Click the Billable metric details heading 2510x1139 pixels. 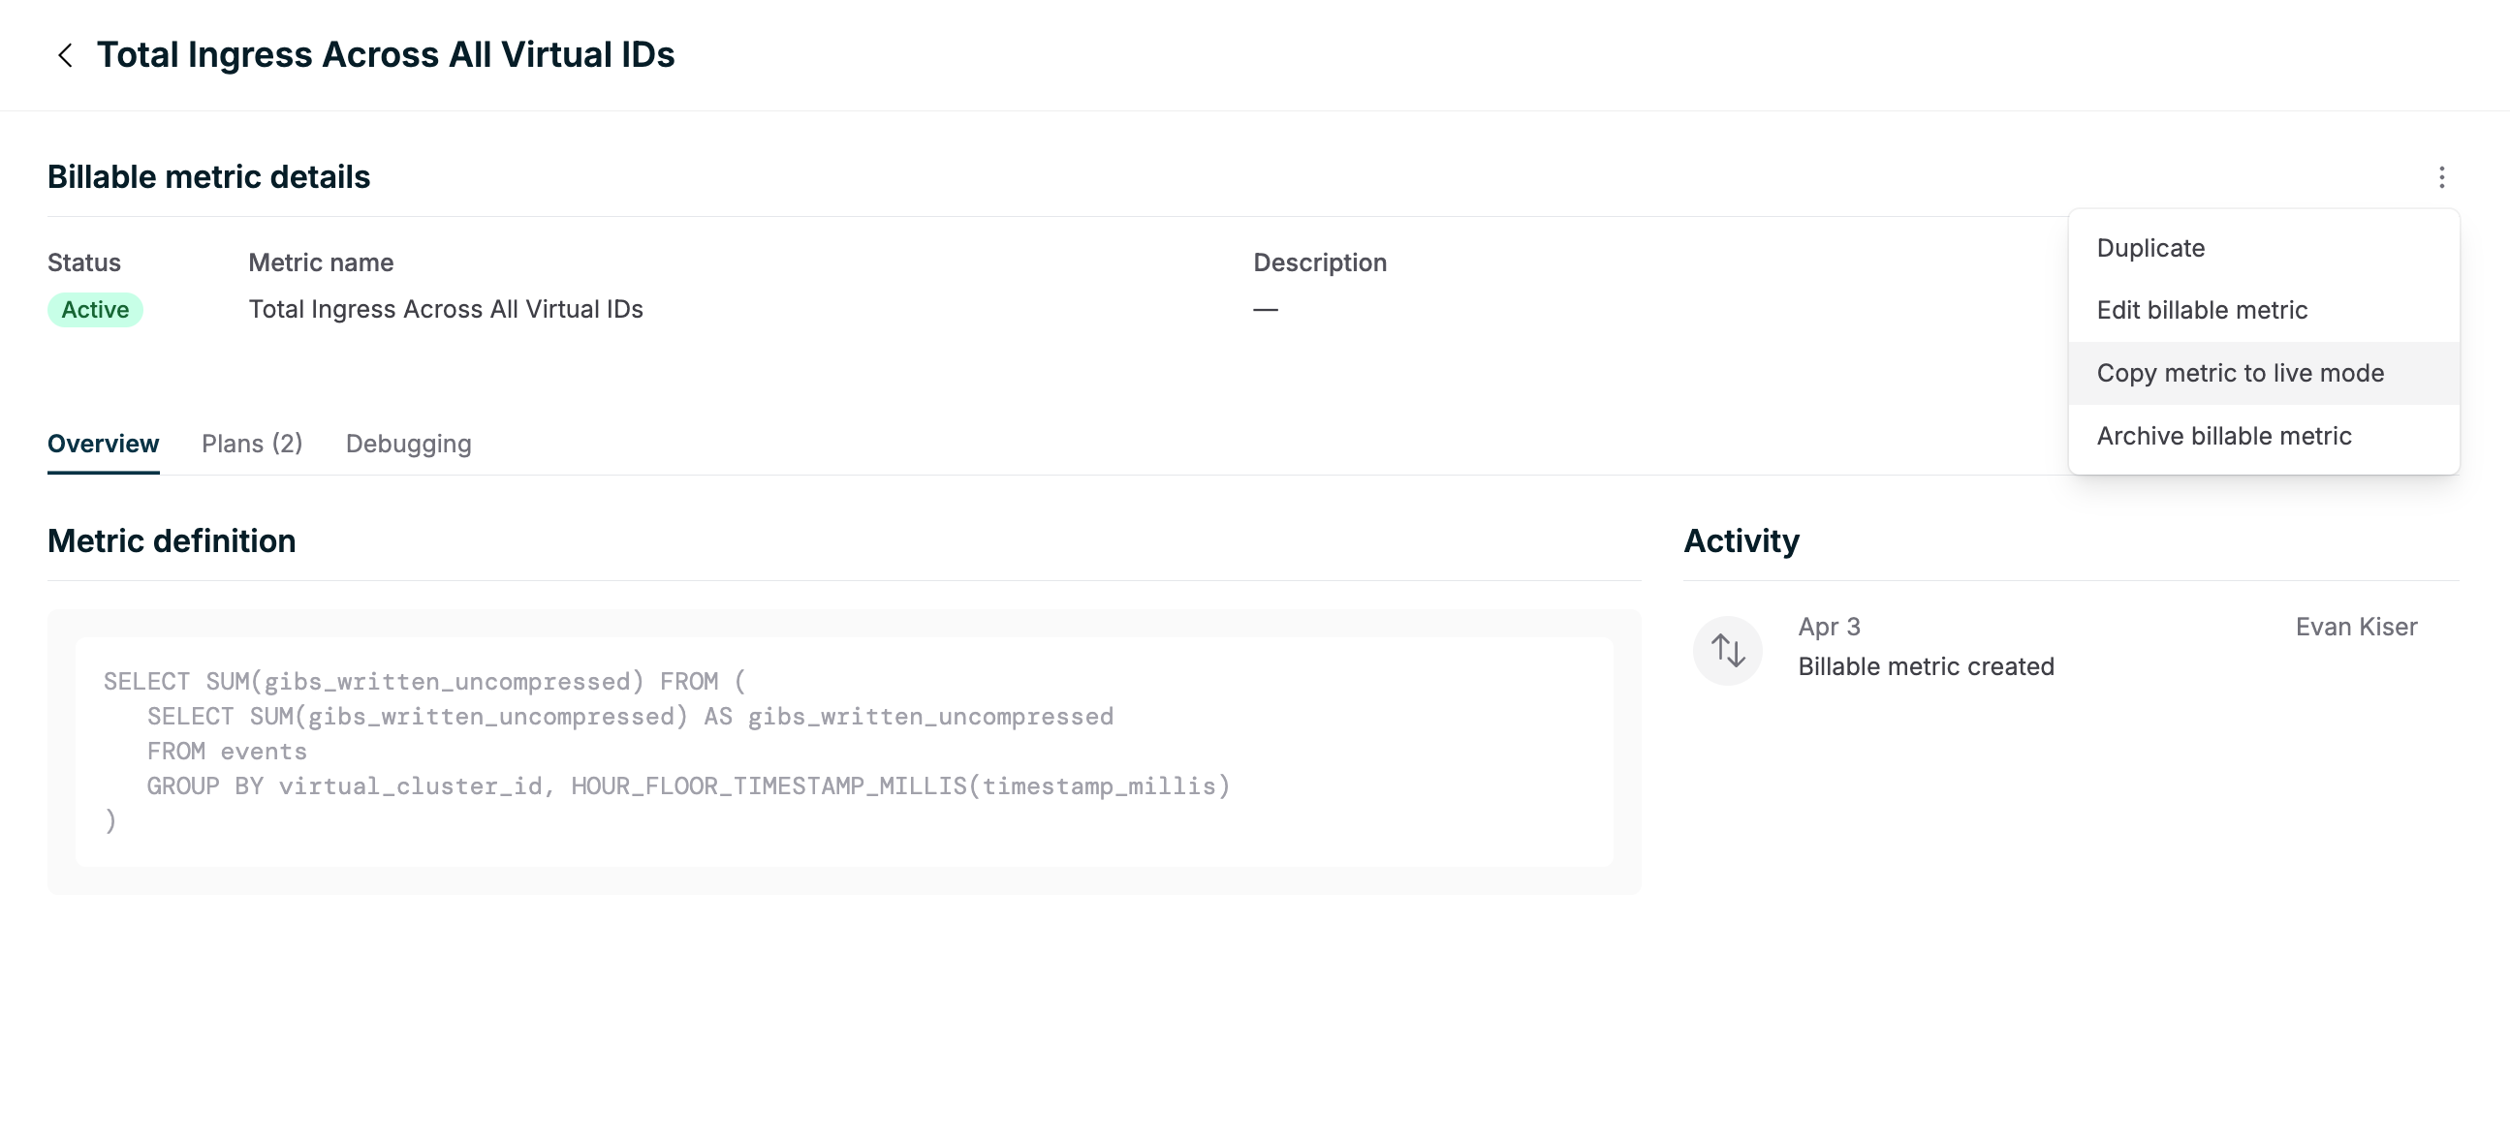point(208,177)
